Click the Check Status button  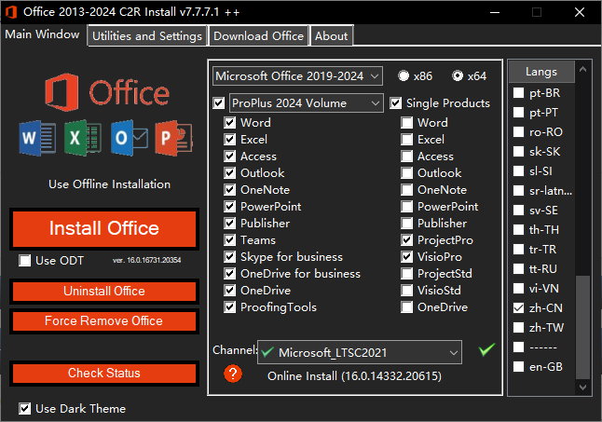[104, 374]
